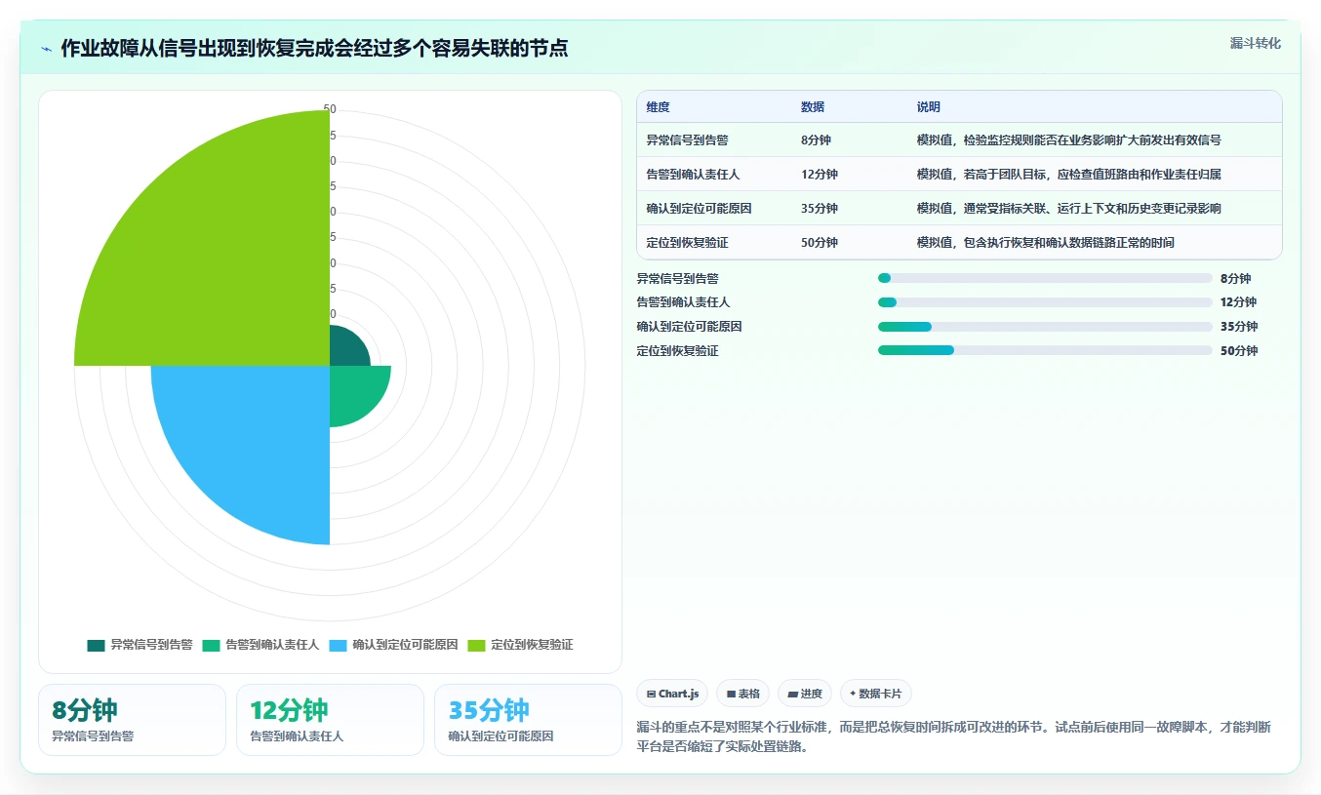The width and height of the screenshot is (1321, 795).
Task: Click the 定位到恢复验证 progress bar
Action: click(x=1045, y=350)
